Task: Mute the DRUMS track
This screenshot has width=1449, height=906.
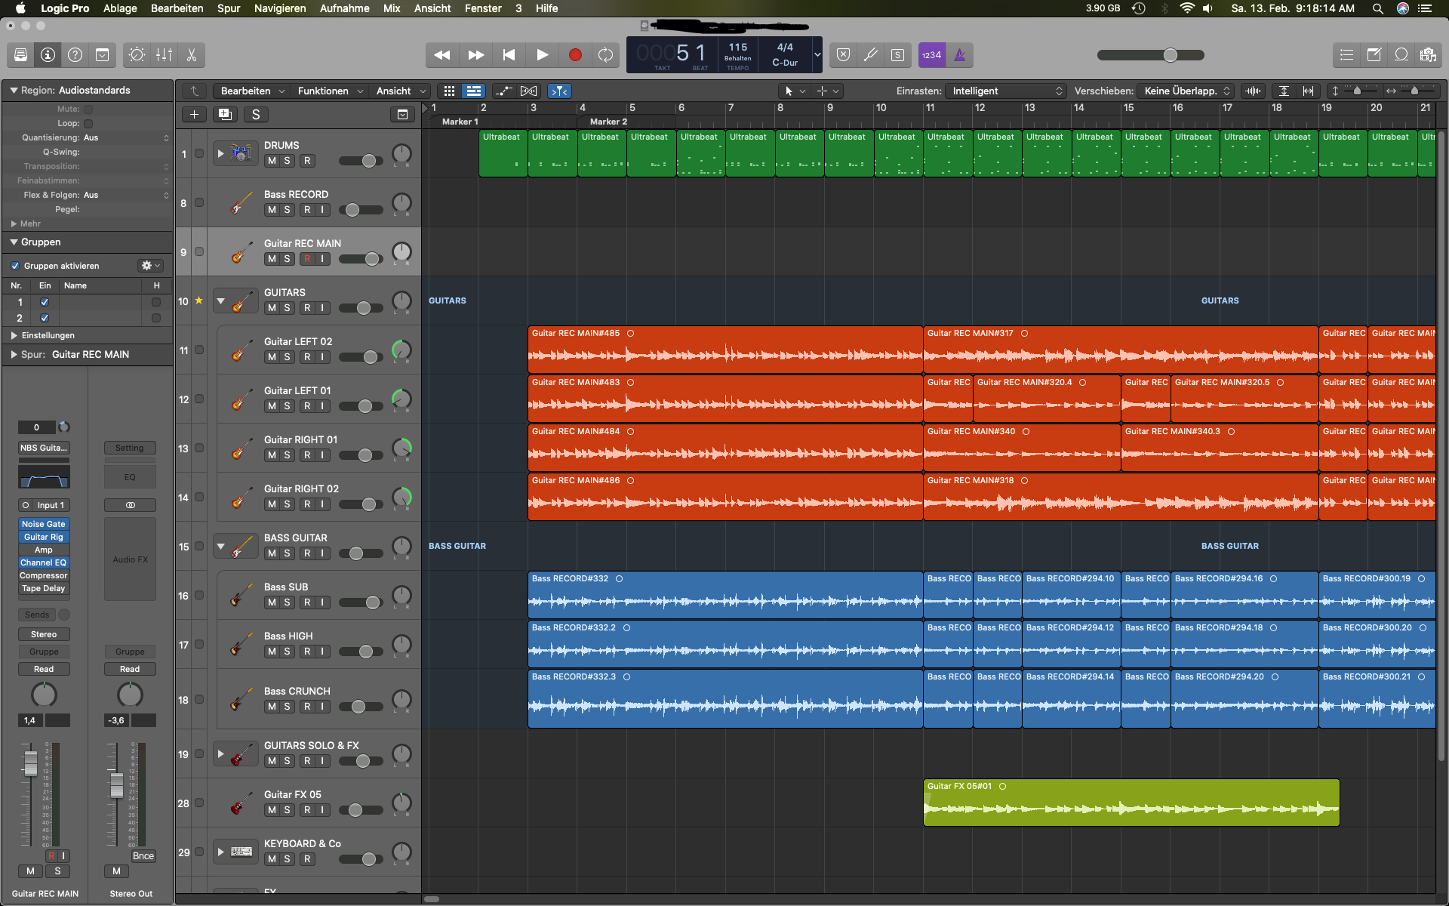Action: 272,161
